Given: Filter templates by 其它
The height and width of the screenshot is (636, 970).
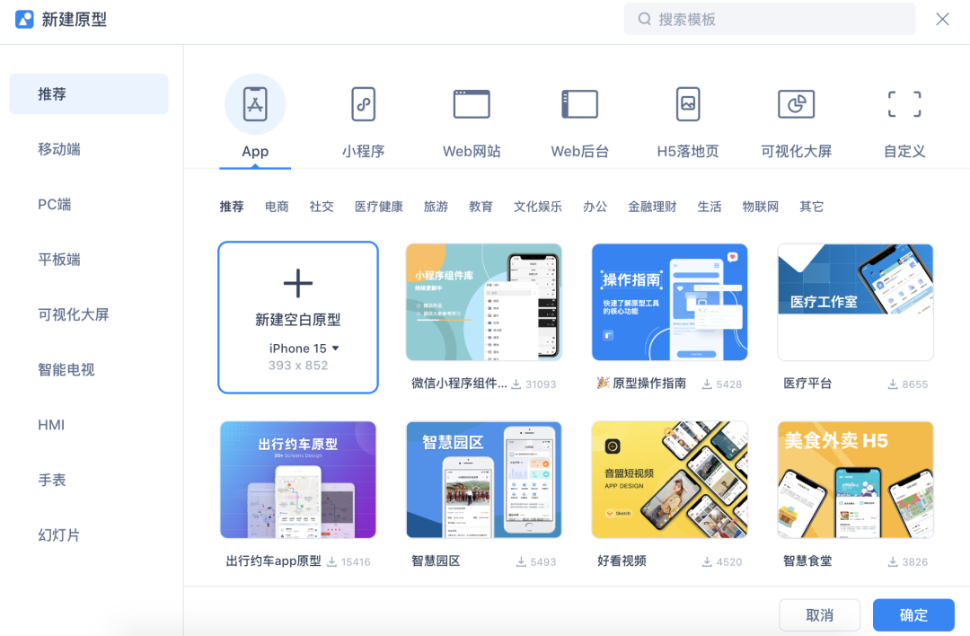Looking at the screenshot, I should [812, 207].
